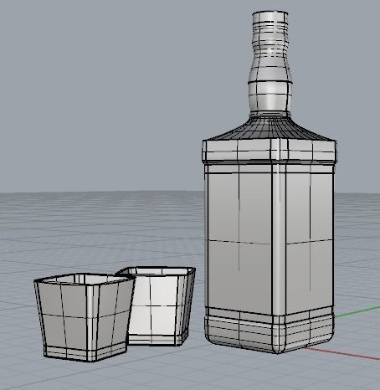Select the square whiskey bottle model
This screenshot has width=380, height=390.
pos(270,182)
